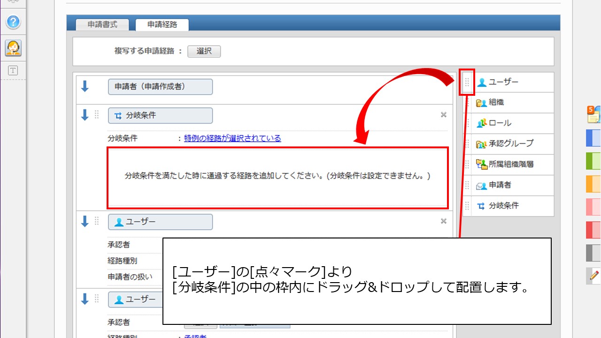Viewport: 601px width, 338px height.
Task: Click the text T icon in sidebar
Action: point(13,70)
